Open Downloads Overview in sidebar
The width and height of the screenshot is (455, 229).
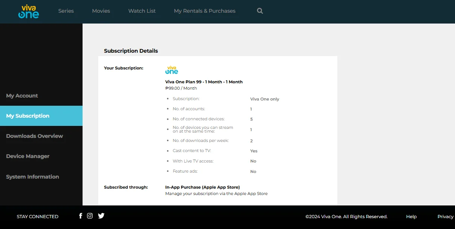(x=41, y=136)
